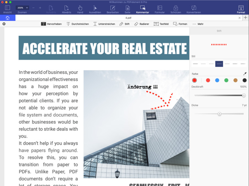249x186 pixels.
Task: Open the Formen shapes tool
Action: 180,24
